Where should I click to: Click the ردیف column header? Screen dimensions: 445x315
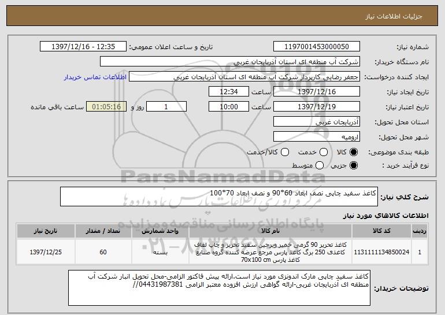420,231
